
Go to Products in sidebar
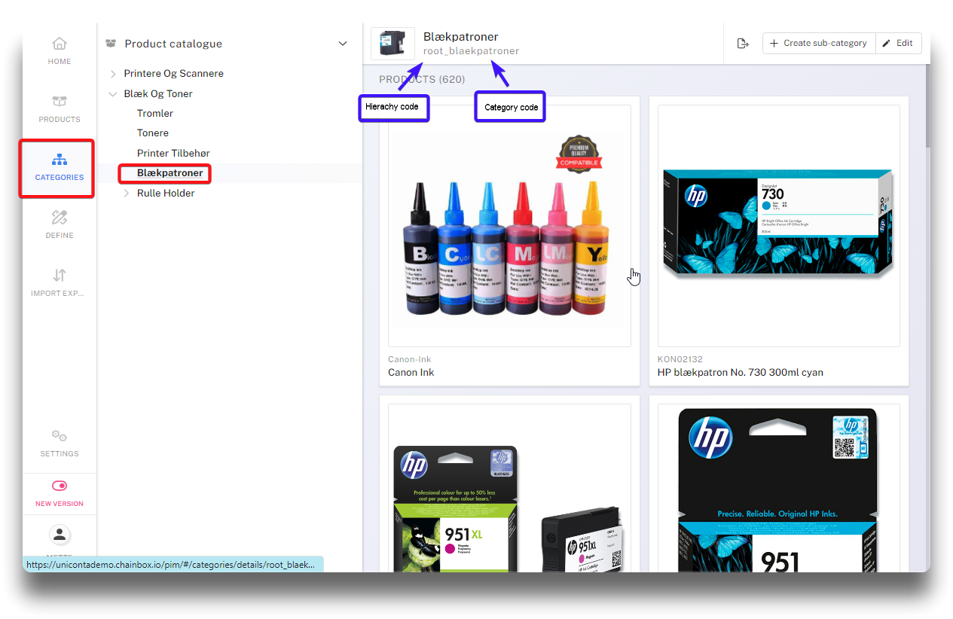[x=60, y=108]
